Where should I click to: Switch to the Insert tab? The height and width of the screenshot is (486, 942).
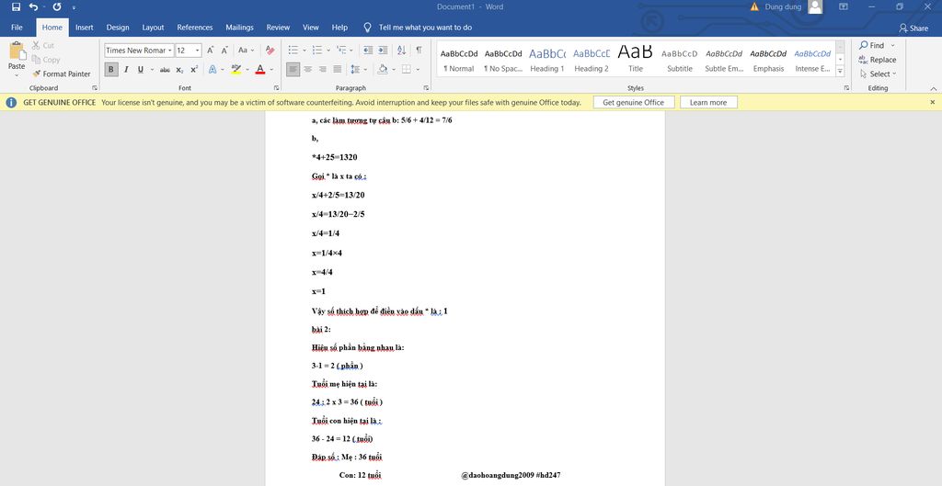(x=84, y=27)
